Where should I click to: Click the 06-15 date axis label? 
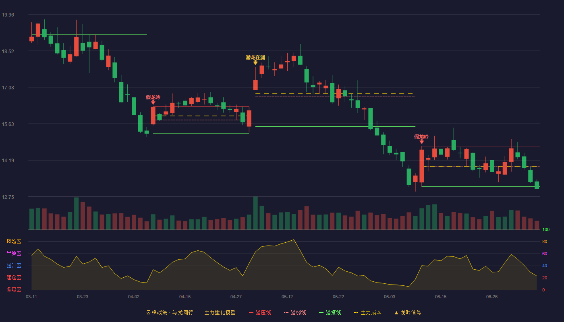pyautogui.click(x=441, y=297)
